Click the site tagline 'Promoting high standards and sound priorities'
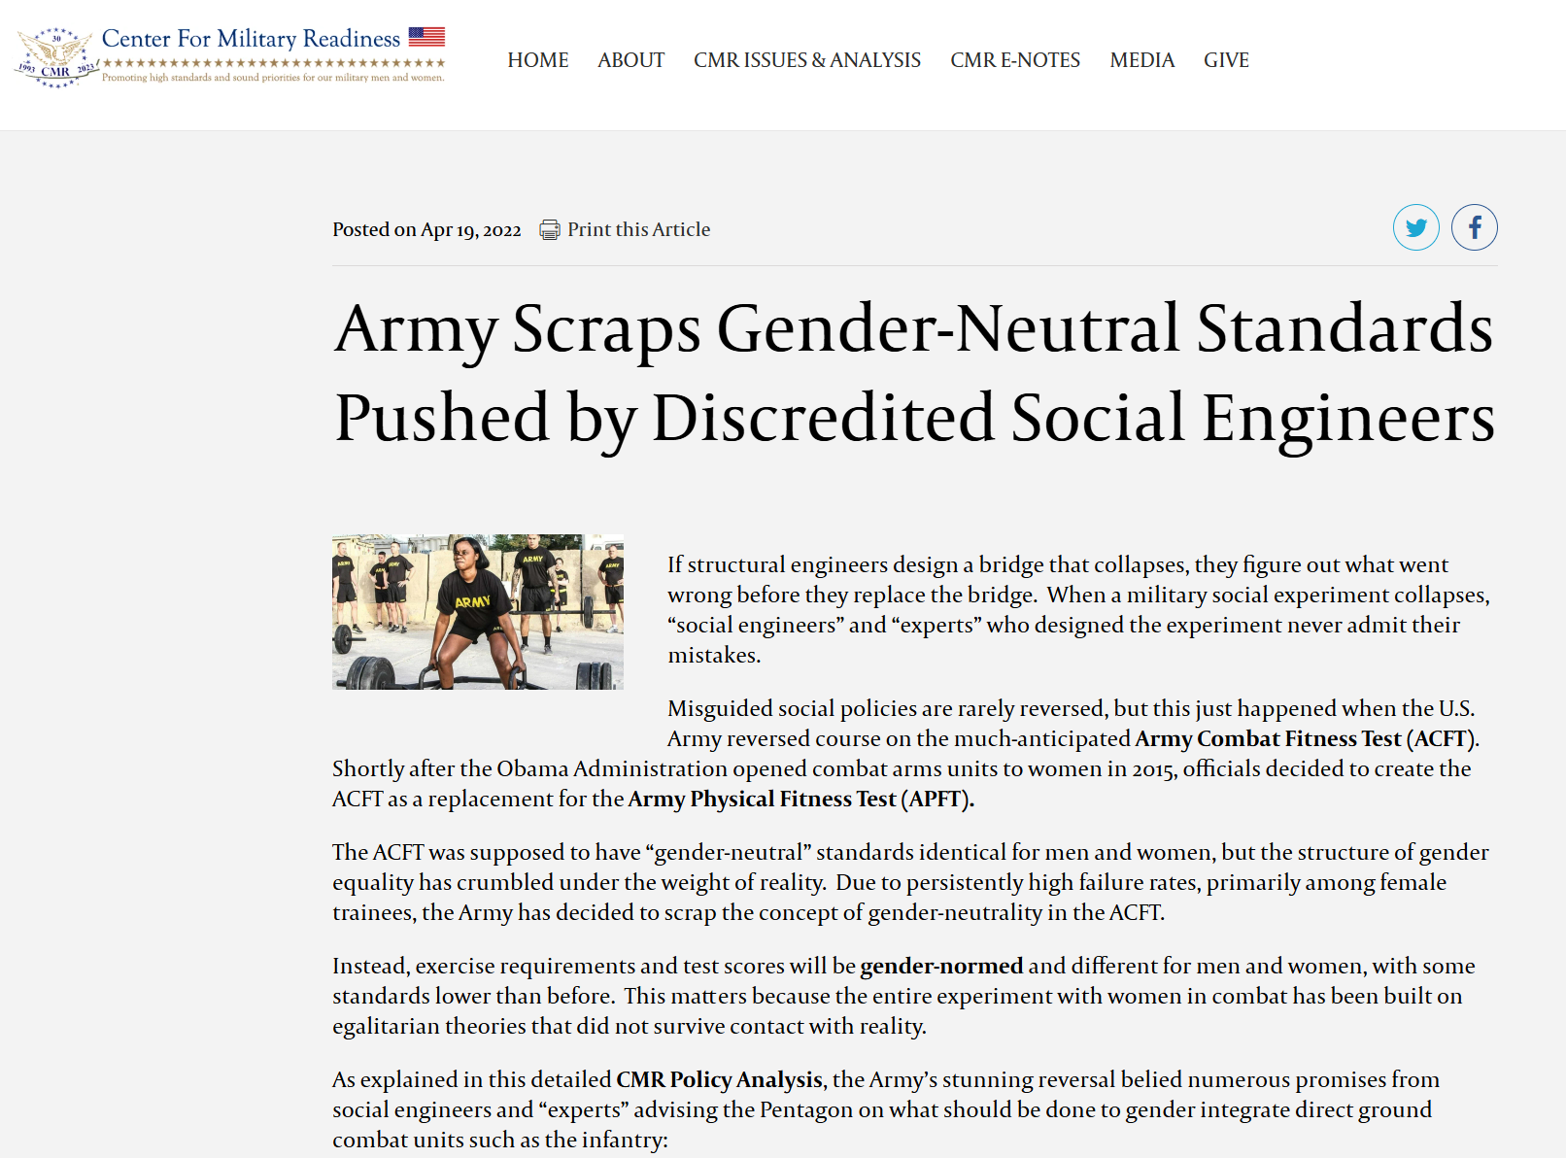 pyautogui.click(x=273, y=78)
